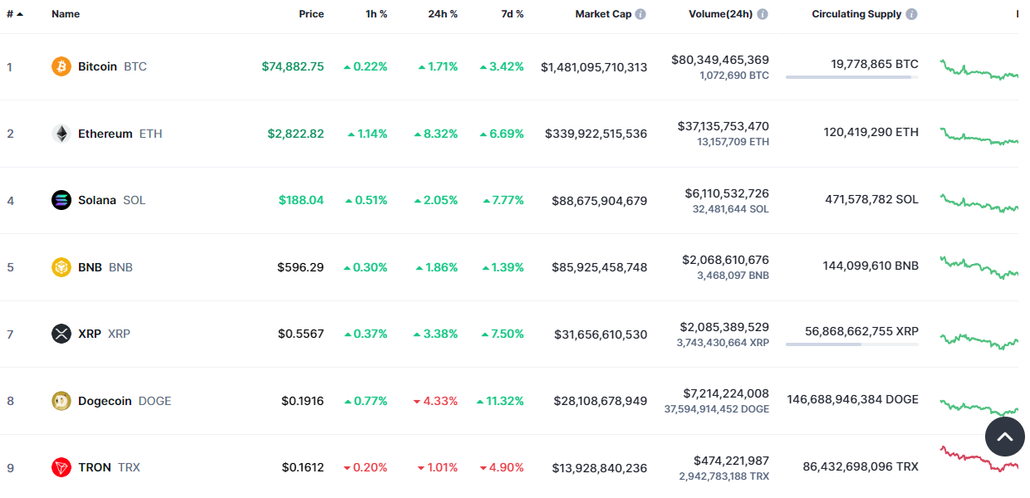Click XRP market cap $31,656,610,530
Screen dimensions: 1030x498
pos(601,334)
